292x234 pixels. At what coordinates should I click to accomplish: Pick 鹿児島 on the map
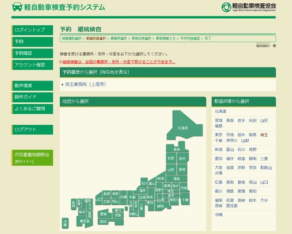[84, 221]
